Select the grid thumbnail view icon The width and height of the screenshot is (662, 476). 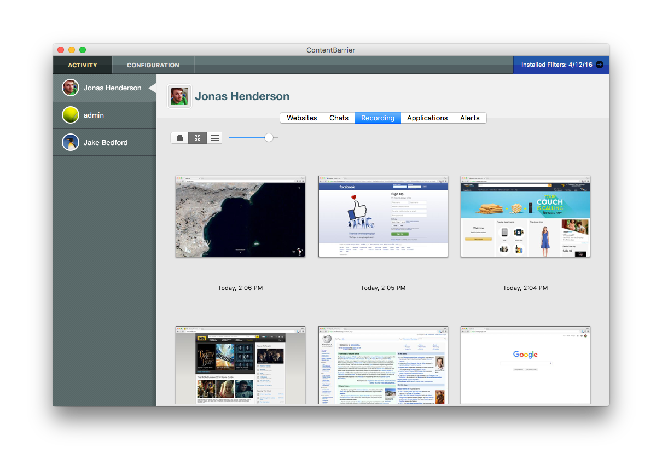click(x=198, y=138)
